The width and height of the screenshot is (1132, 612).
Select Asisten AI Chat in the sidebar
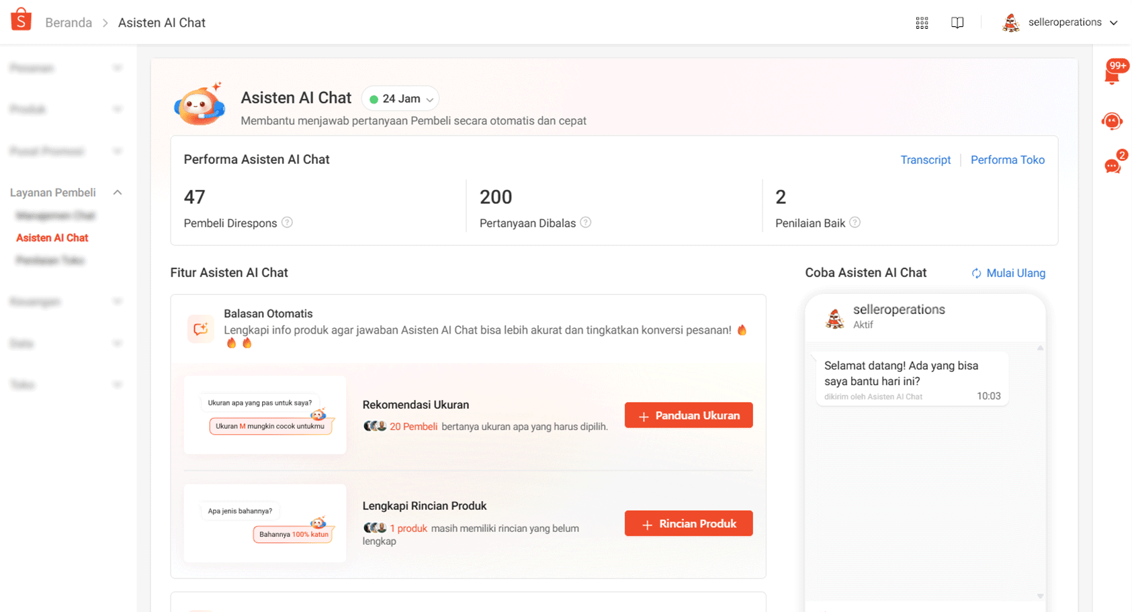52,238
